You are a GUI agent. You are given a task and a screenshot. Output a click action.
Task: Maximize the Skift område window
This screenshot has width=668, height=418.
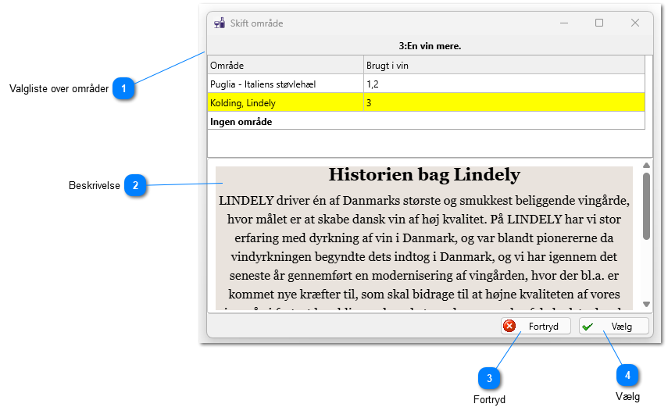[599, 23]
